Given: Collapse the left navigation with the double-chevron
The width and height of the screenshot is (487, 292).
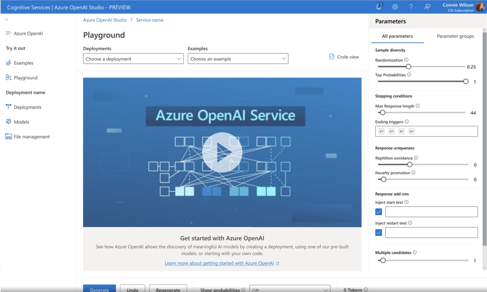Looking at the screenshot, I should [7, 19].
